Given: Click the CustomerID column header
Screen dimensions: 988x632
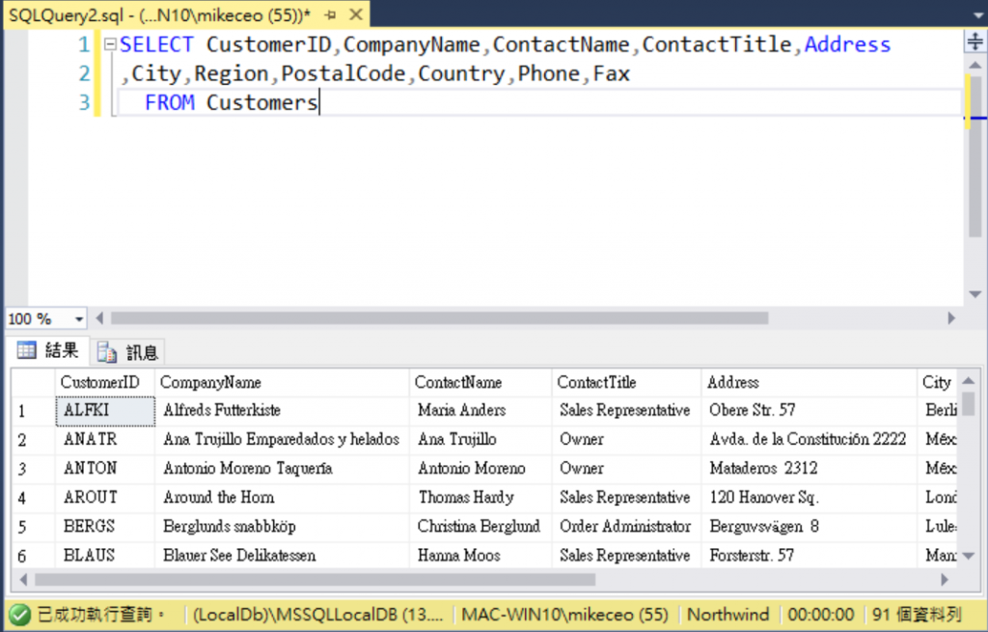Looking at the screenshot, I should pos(105,382).
